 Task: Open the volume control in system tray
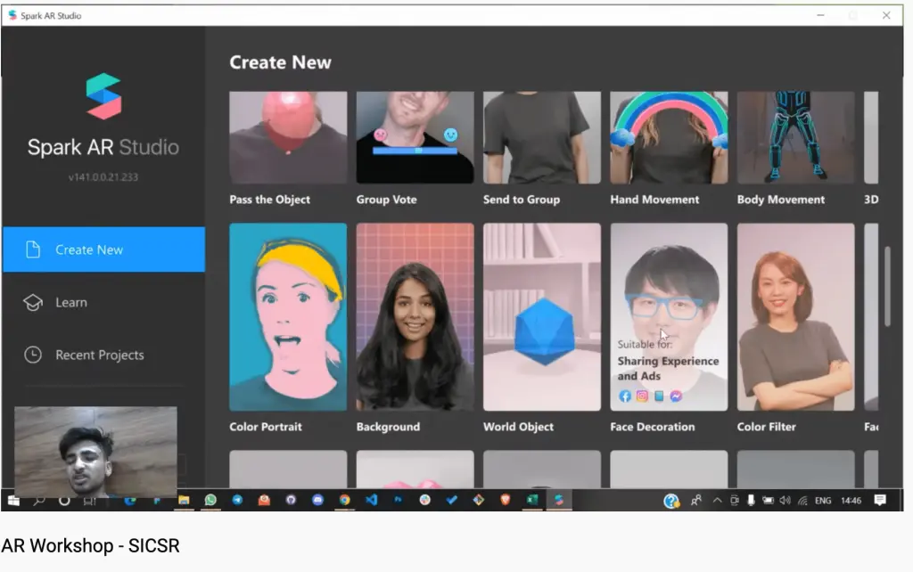click(x=785, y=501)
